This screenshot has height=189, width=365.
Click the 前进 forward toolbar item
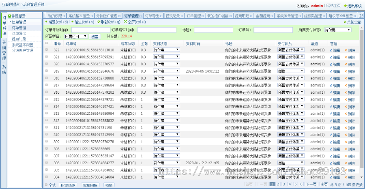(x=83, y=22)
